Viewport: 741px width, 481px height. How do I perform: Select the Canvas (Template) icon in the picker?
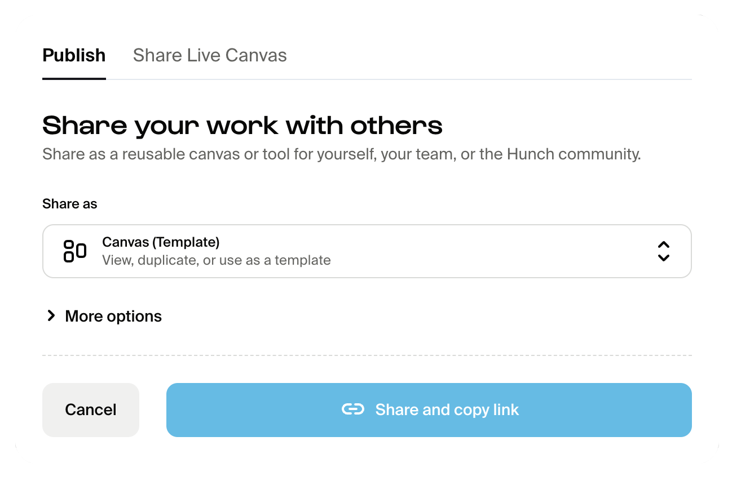point(74,251)
